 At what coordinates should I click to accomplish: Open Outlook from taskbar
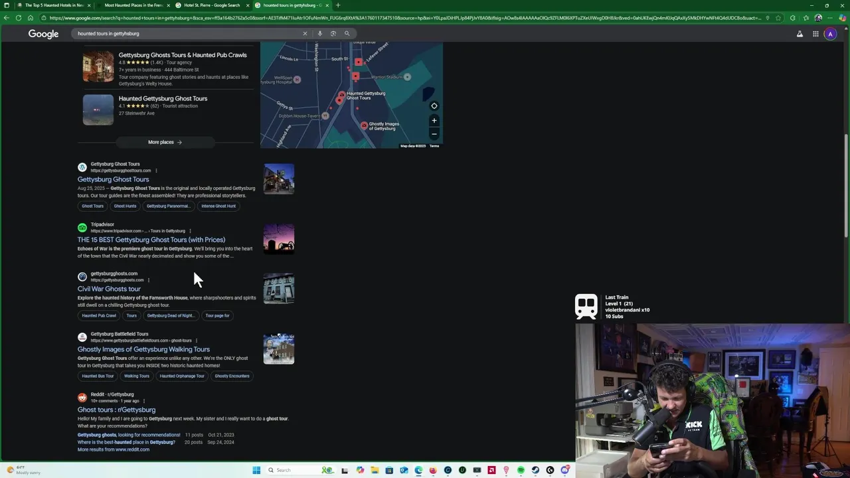[404, 470]
